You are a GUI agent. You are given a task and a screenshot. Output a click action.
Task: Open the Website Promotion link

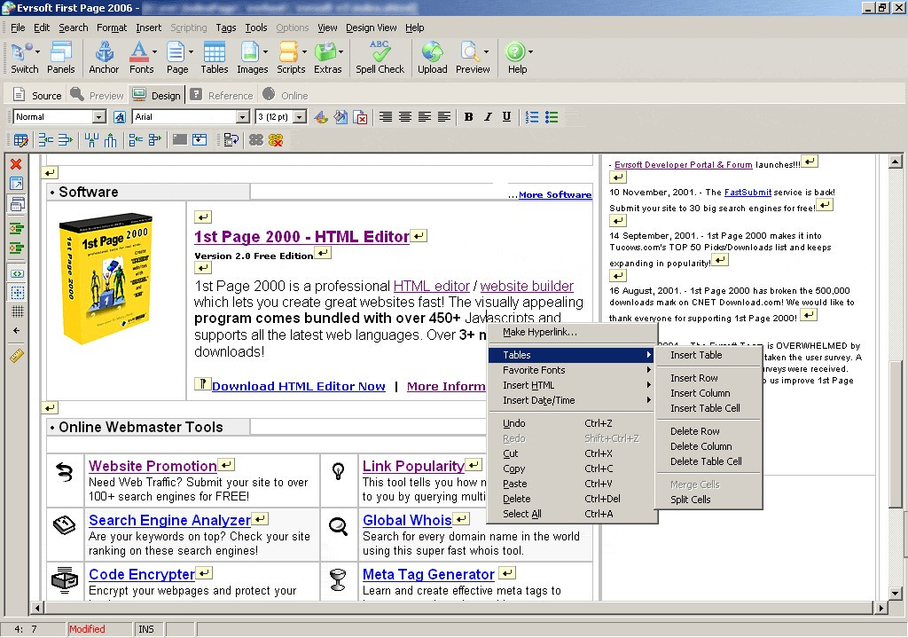pos(153,467)
